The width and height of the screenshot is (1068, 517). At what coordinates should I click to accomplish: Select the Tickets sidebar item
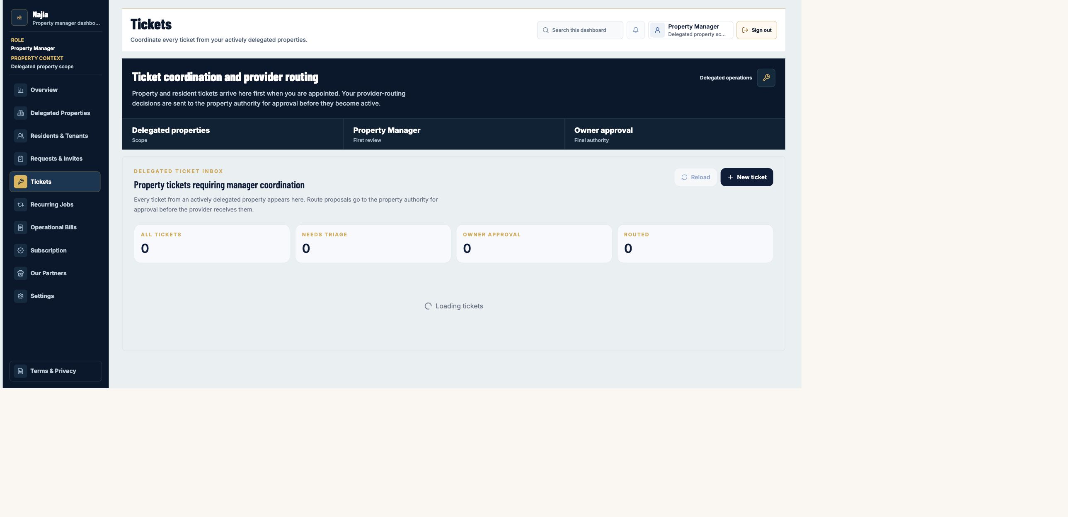click(55, 182)
